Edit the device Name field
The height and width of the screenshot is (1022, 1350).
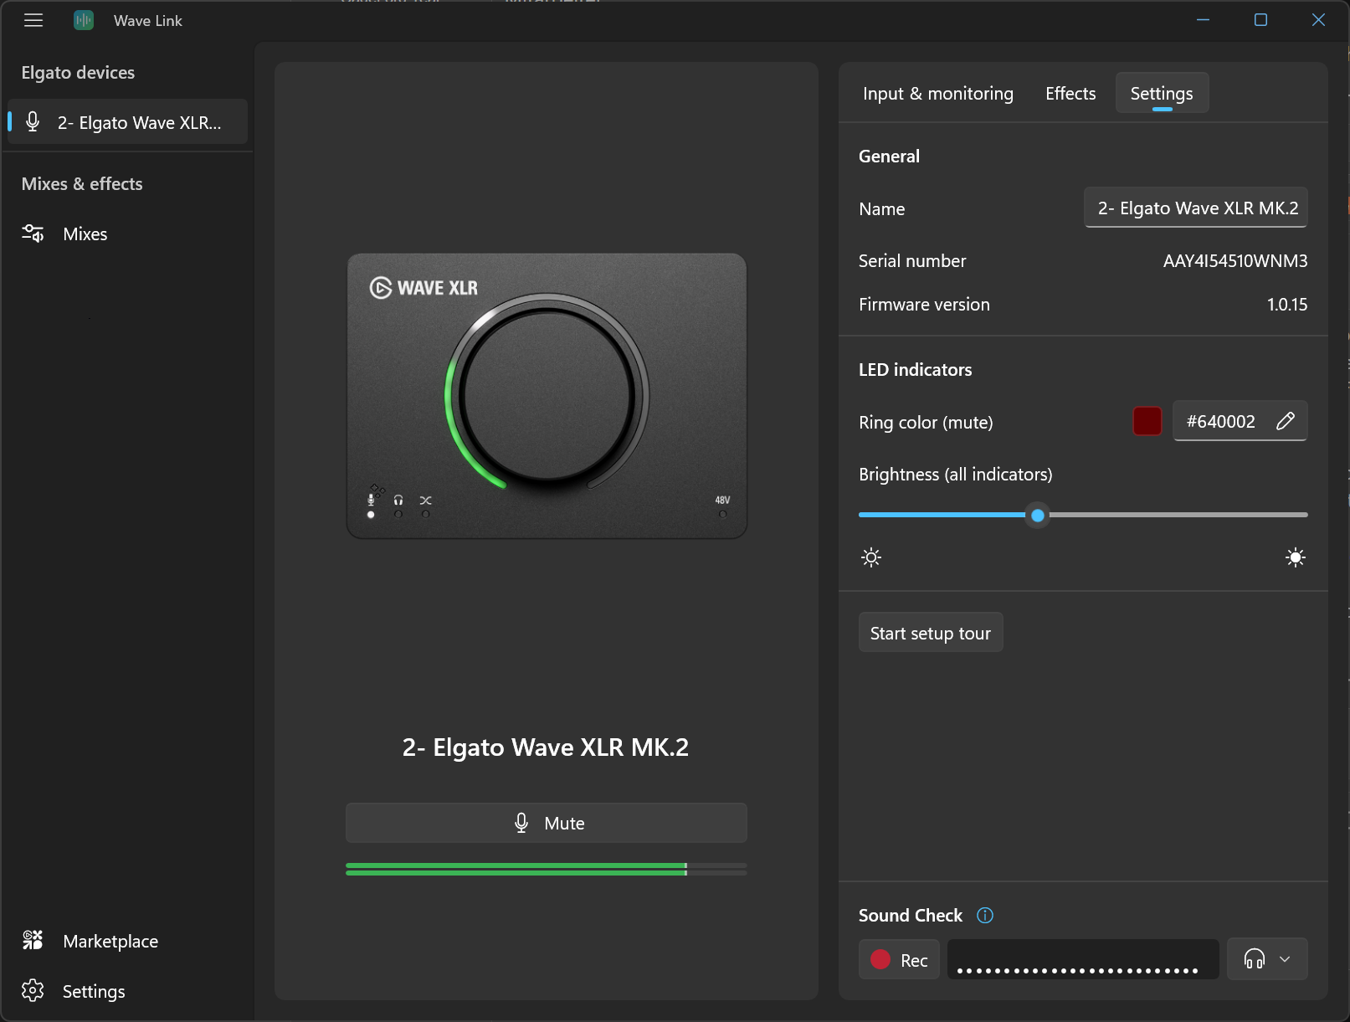(x=1196, y=208)
